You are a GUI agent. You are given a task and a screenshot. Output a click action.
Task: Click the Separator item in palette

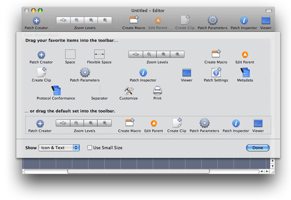[100, 91]
